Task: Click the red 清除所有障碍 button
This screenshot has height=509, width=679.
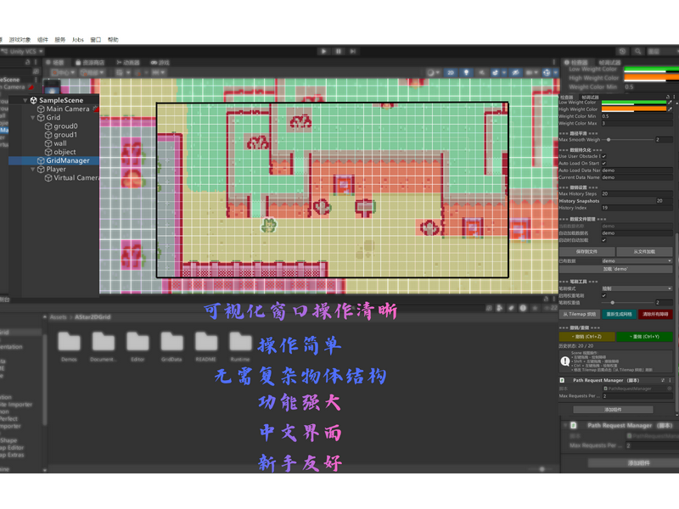Action: [655, 314]
